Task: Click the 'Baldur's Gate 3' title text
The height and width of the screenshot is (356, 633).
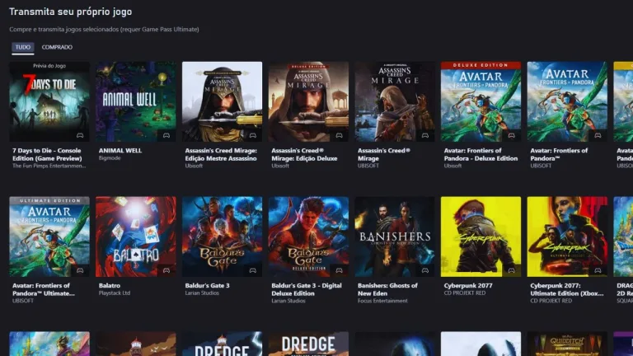Action: tap(207, 285)
